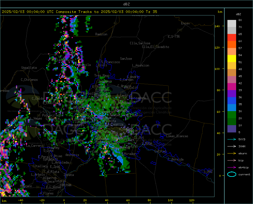Click the C_Guido map label
Viewport: 253px width, 204px height.
(x=38, y=98)
